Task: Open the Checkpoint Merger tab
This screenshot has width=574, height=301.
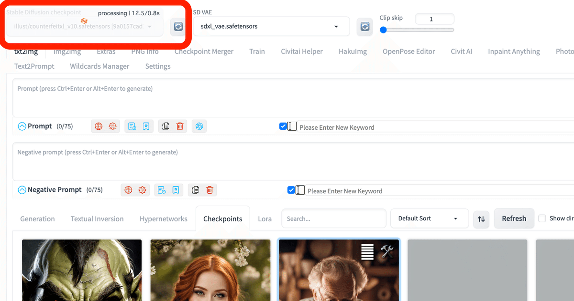Action: (x=204, y=52)
